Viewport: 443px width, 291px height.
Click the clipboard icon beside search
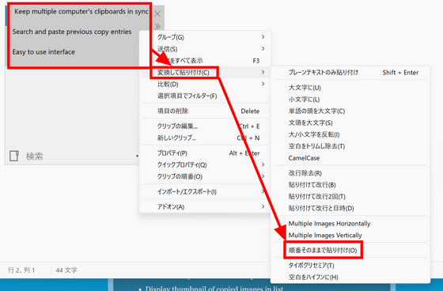[14, 156]
